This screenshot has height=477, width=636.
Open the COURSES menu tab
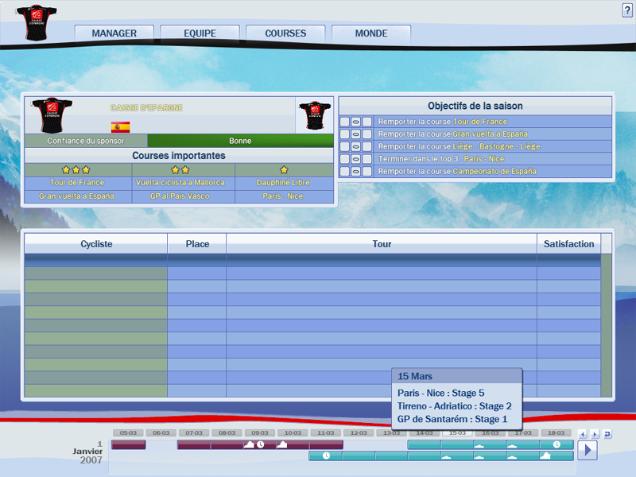[285, 33]
